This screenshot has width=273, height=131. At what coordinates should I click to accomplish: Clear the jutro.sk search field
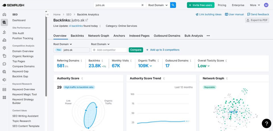click(142, 5)
